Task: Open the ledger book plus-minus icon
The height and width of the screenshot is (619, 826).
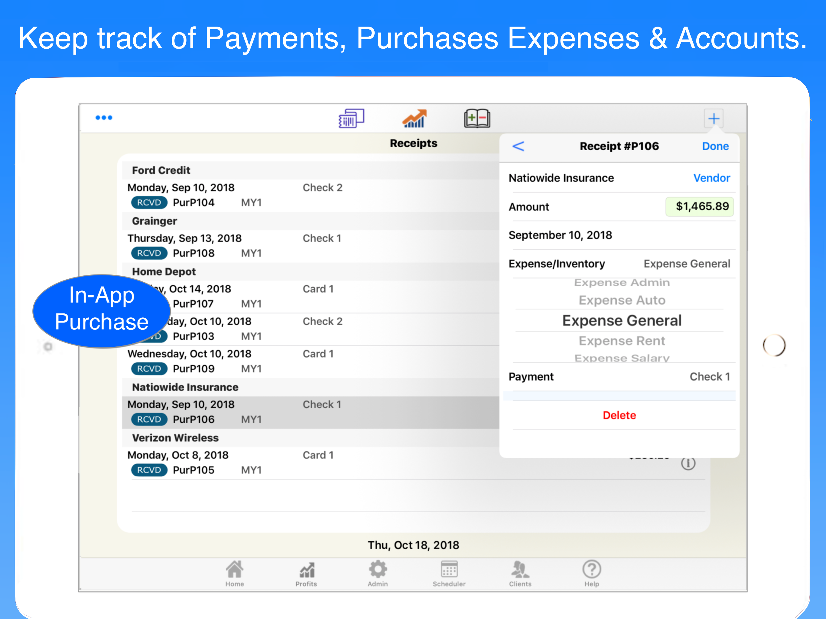Action: (x=477, y=118)
